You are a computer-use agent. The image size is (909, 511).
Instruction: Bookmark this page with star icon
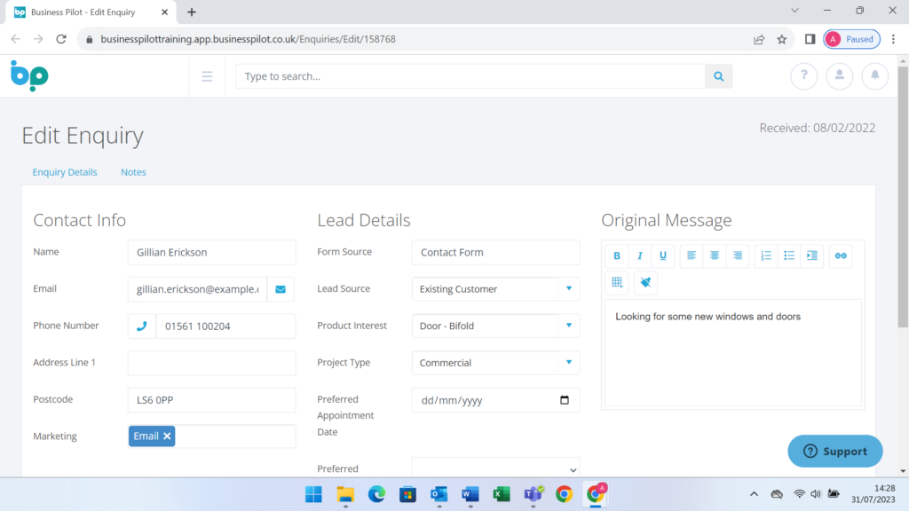pos(782,39)
